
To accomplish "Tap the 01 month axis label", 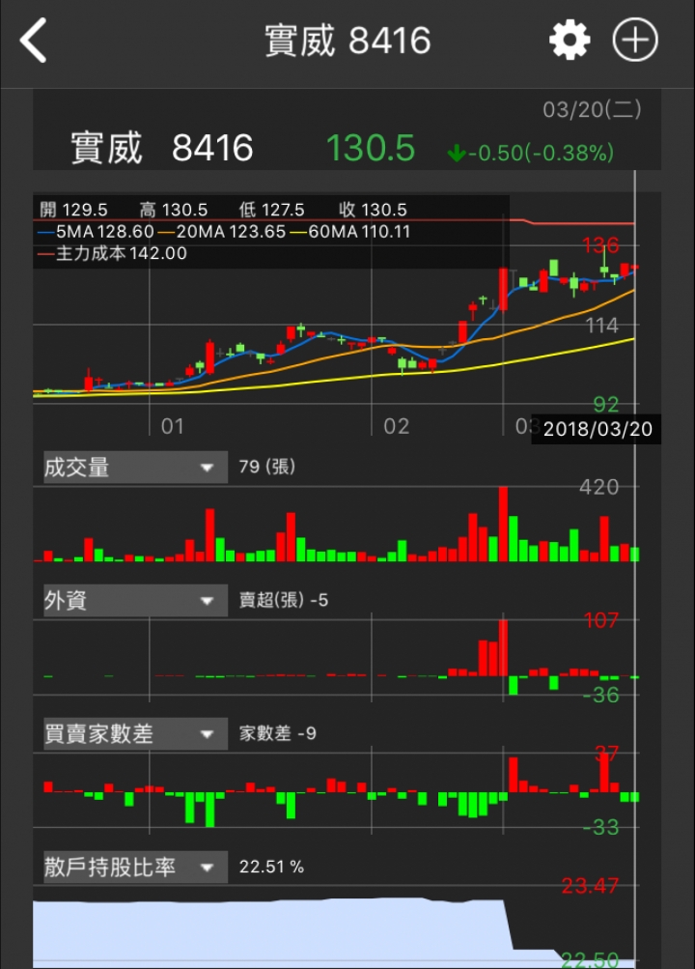I will coord(172,426).
